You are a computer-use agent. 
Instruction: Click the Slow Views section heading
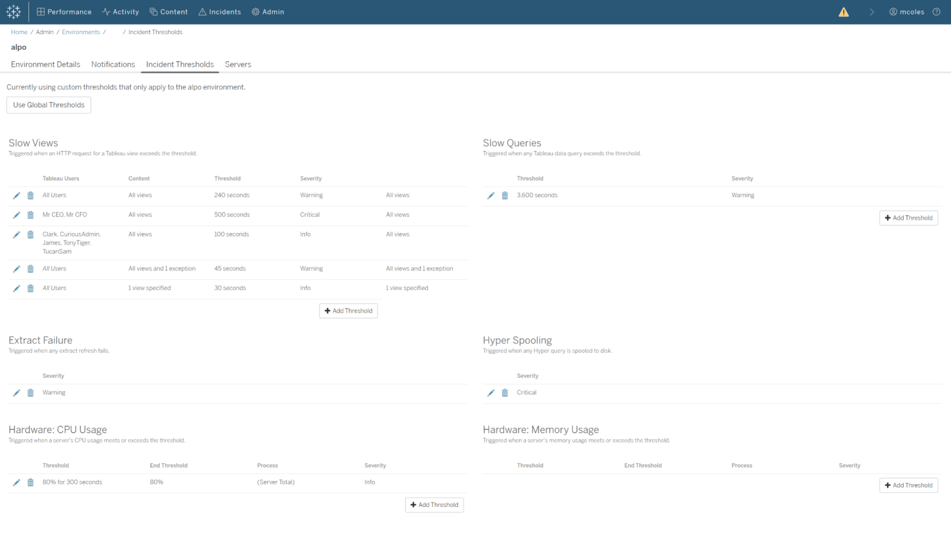(33, 143)
